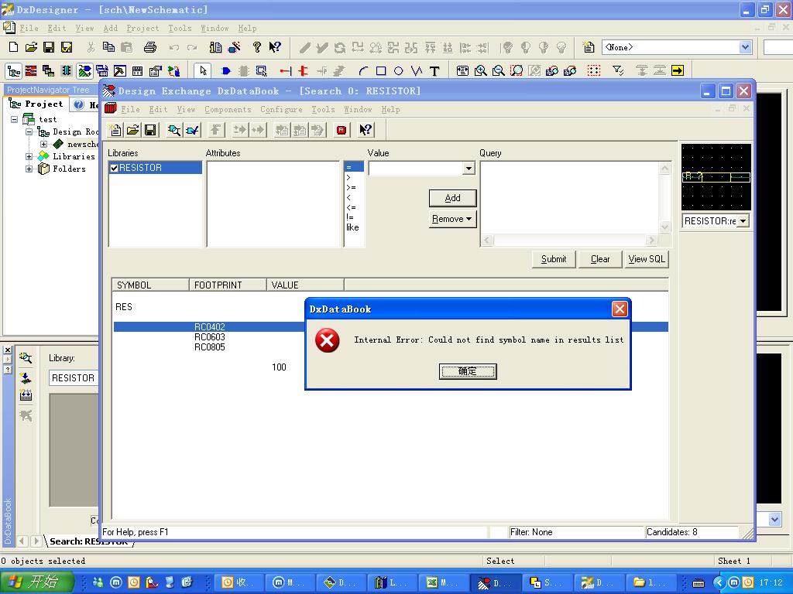Viewport: 793px width, 594px height.
Task: Click the 开始 Start button
Action: tap(36, 582)
